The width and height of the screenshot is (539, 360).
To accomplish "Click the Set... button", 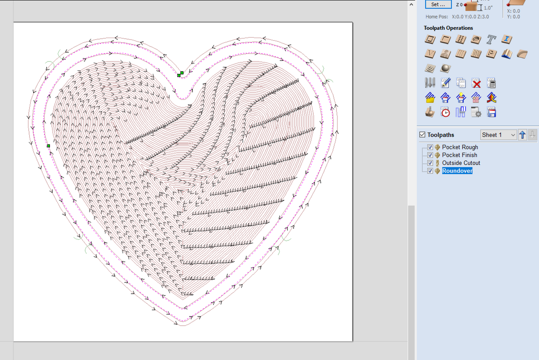I will (x=438, y=4).
